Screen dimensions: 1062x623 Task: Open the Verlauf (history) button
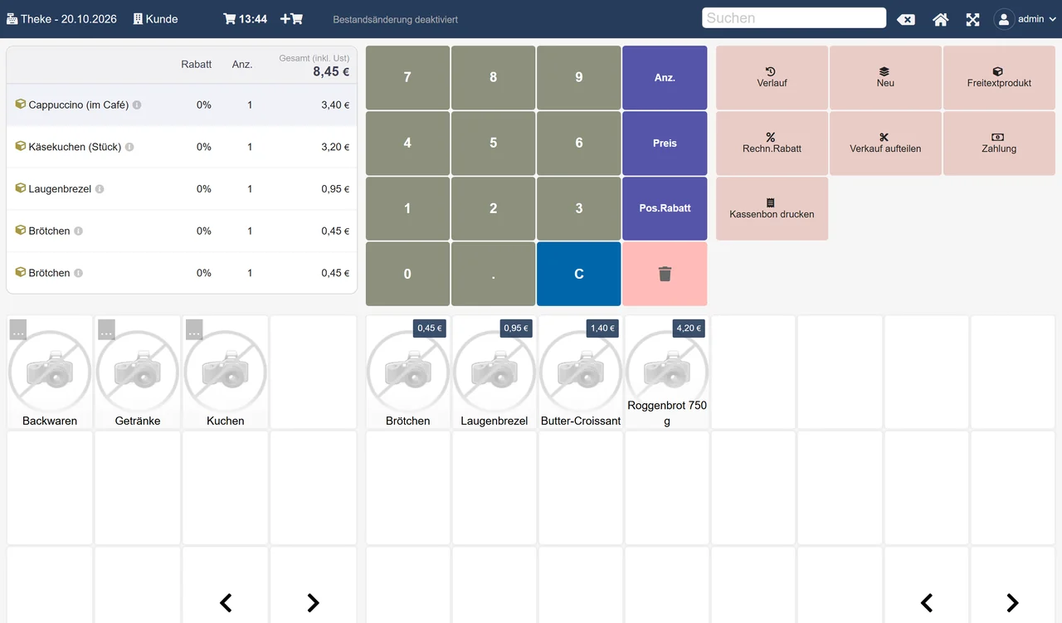(x=772, y=77)
